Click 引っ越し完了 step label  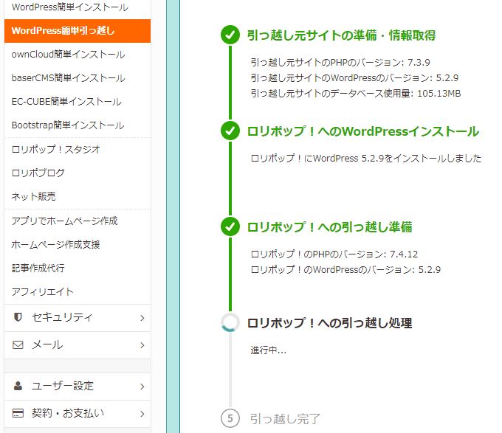(x=285, y=419)
